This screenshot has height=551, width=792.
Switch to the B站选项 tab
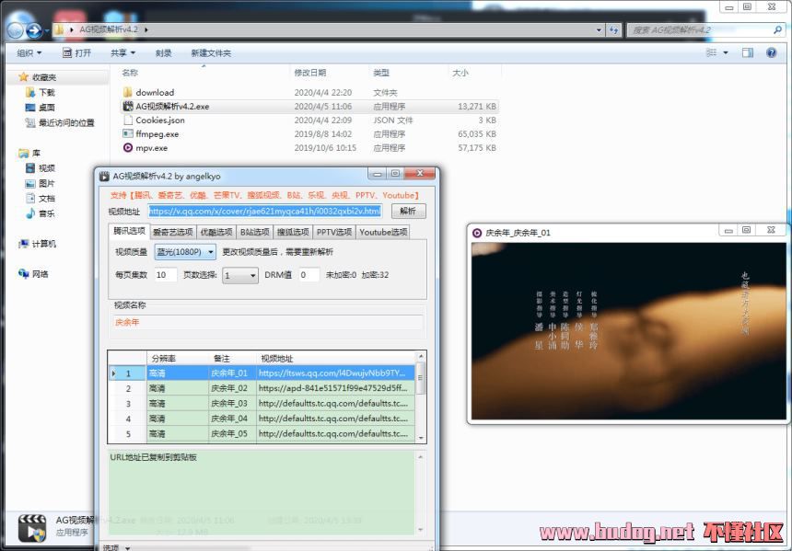click(x=254, y=232)
